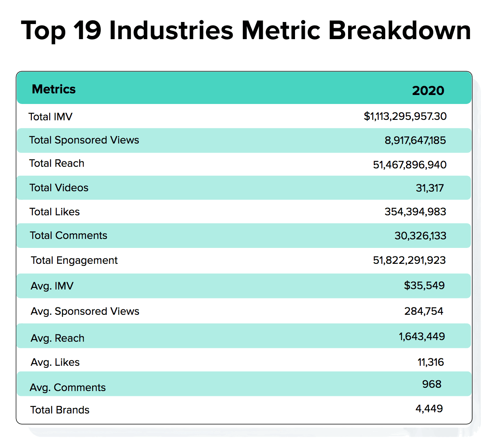Select the Metrics column header

pyautogui.click(x=53, y=89)
